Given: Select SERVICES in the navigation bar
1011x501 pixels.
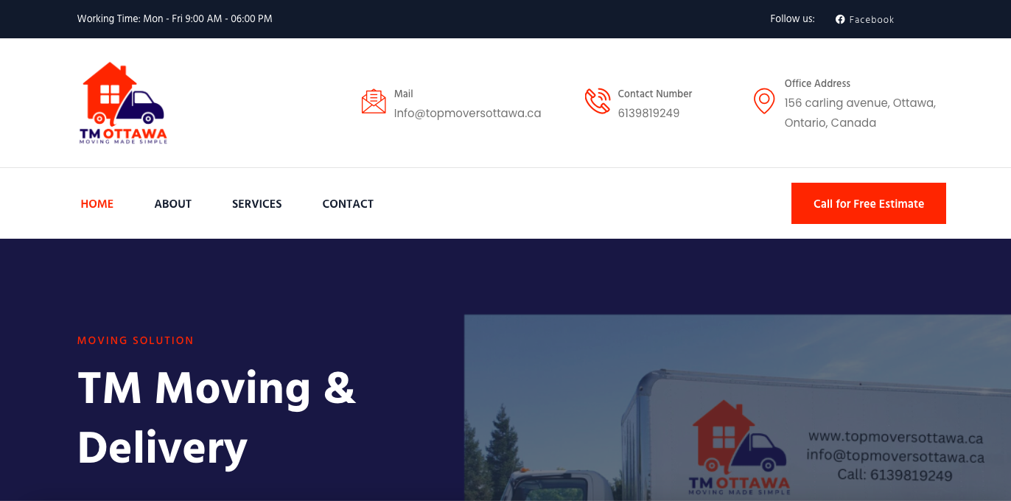Looking at the screenshot, I should click(257, 203).
